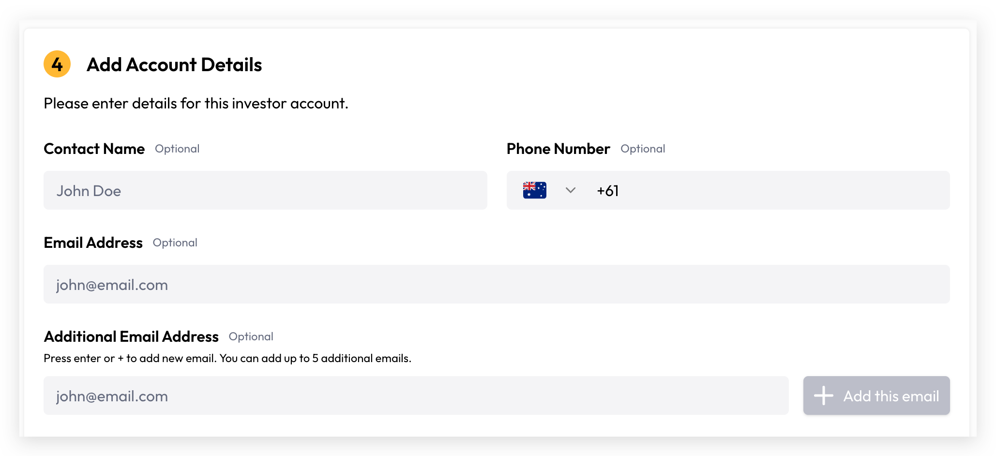This screenshot has height=456, width=996.
Task: Click the Contact Name label
Action: (x=94, y=149)
